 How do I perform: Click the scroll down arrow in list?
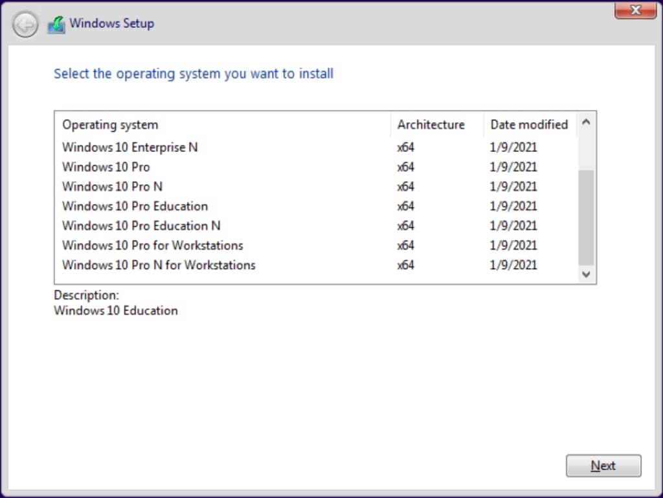(x=585, y=274)
